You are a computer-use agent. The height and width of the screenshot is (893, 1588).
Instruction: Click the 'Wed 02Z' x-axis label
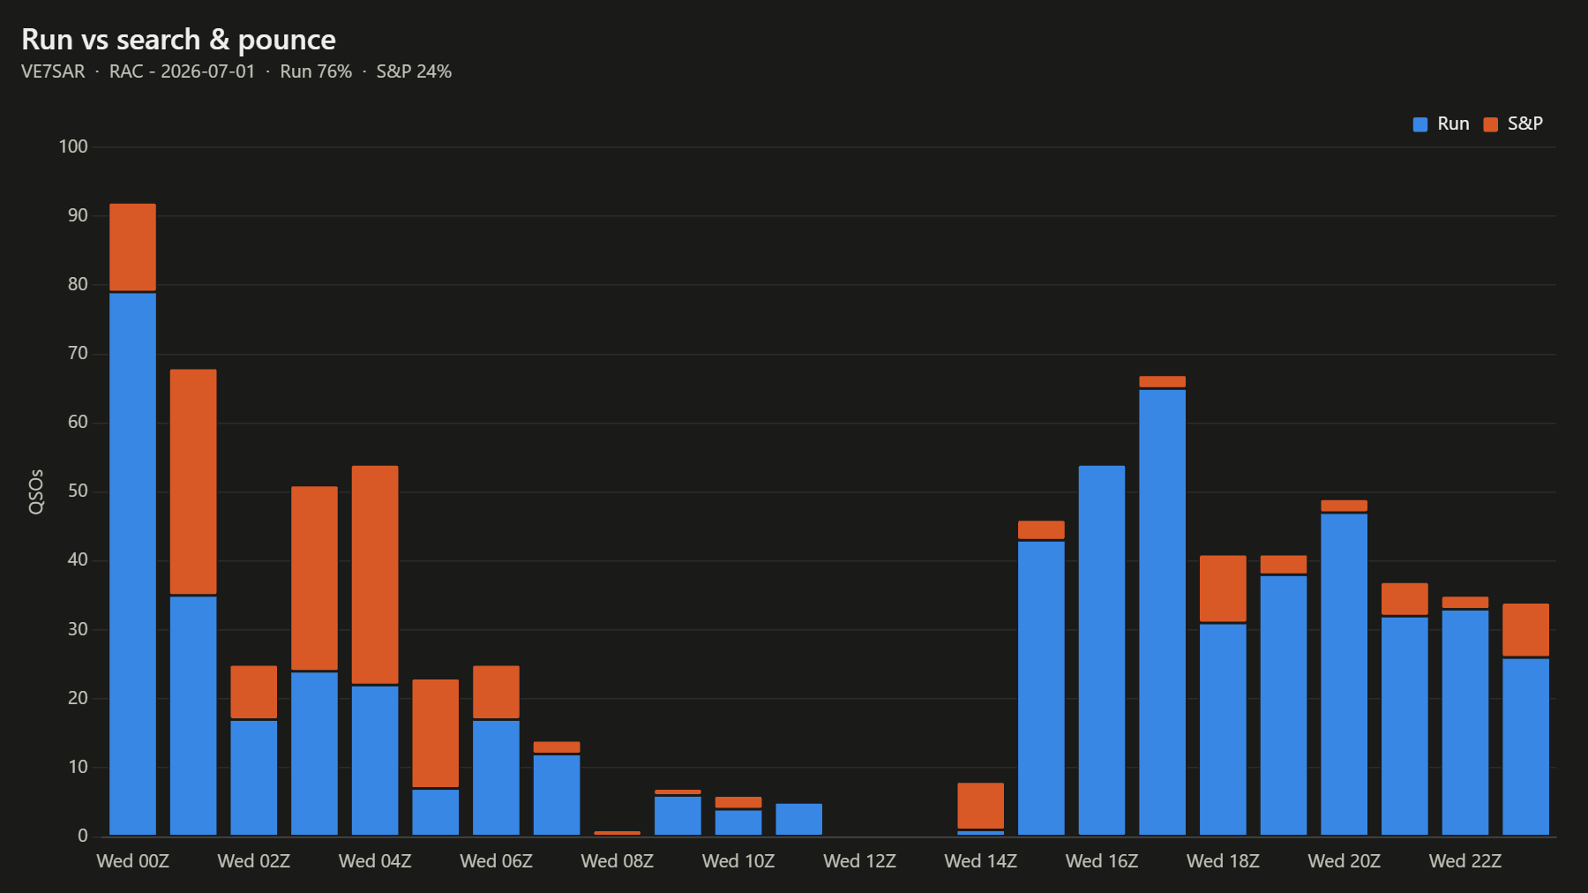pos(254,861)
